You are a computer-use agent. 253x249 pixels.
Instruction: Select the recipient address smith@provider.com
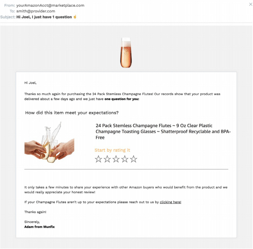point(36,11)
